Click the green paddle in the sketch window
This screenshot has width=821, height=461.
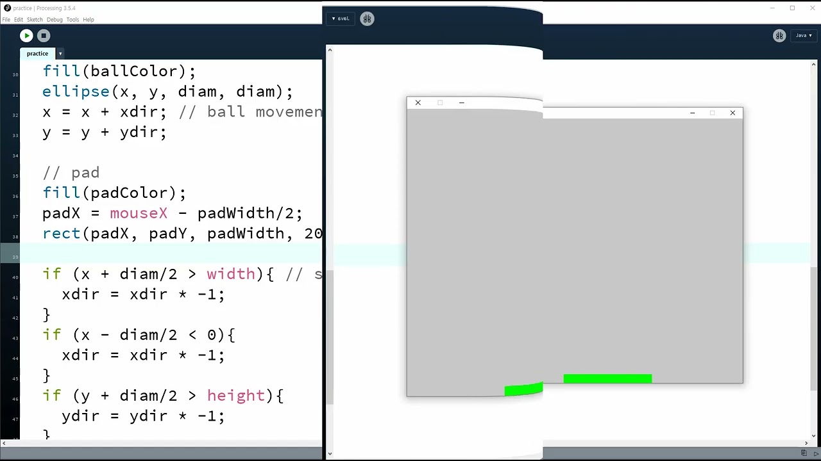point(607,379)
